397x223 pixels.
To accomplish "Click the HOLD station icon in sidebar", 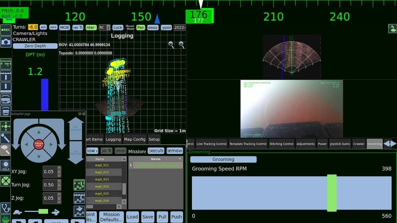I will (x=6, y=166).
